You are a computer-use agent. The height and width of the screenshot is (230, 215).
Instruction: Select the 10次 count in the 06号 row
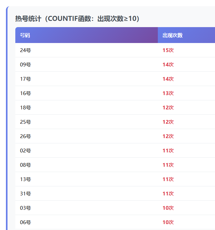coord(168,222)
